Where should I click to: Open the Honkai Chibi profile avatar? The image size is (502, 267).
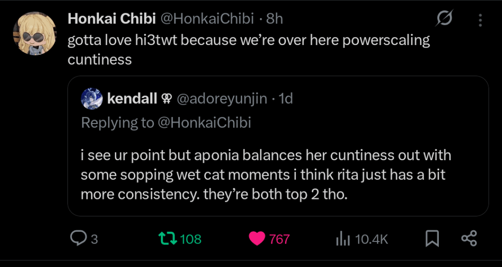[x=34, y=33]
